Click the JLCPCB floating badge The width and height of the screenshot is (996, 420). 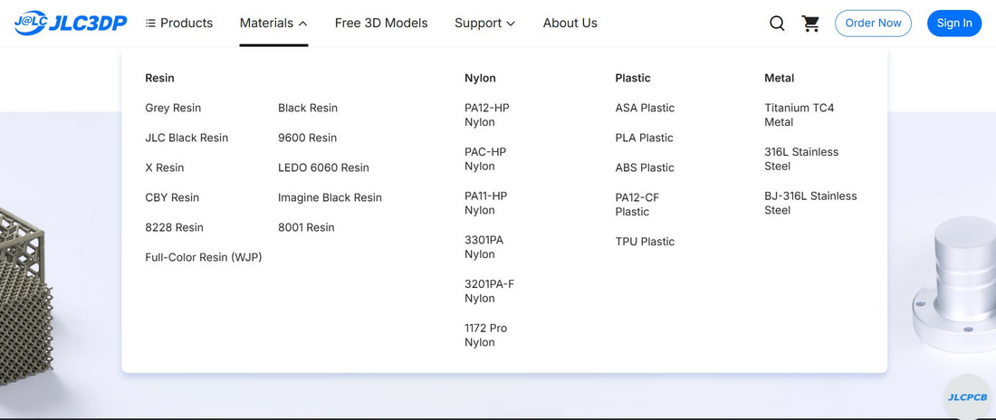pyautogui.click(x=967, y=397)
